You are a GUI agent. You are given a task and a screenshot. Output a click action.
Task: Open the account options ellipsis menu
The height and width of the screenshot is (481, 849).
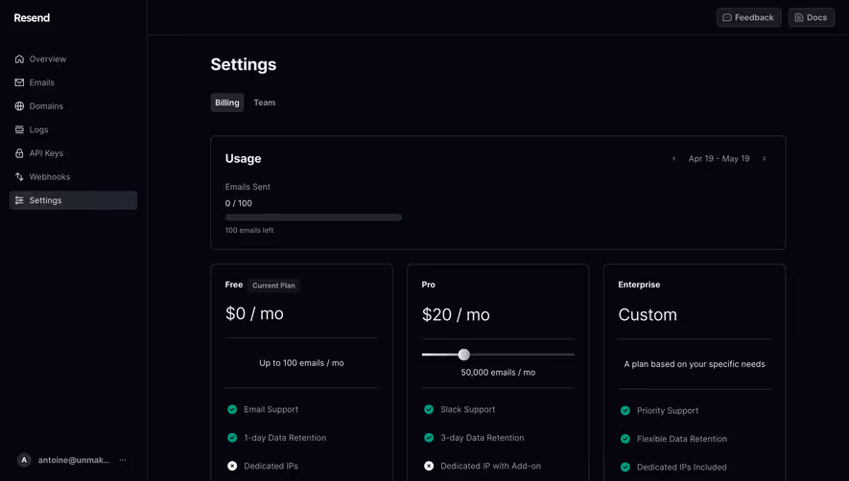pyautogui.click(x=123, y=460)
